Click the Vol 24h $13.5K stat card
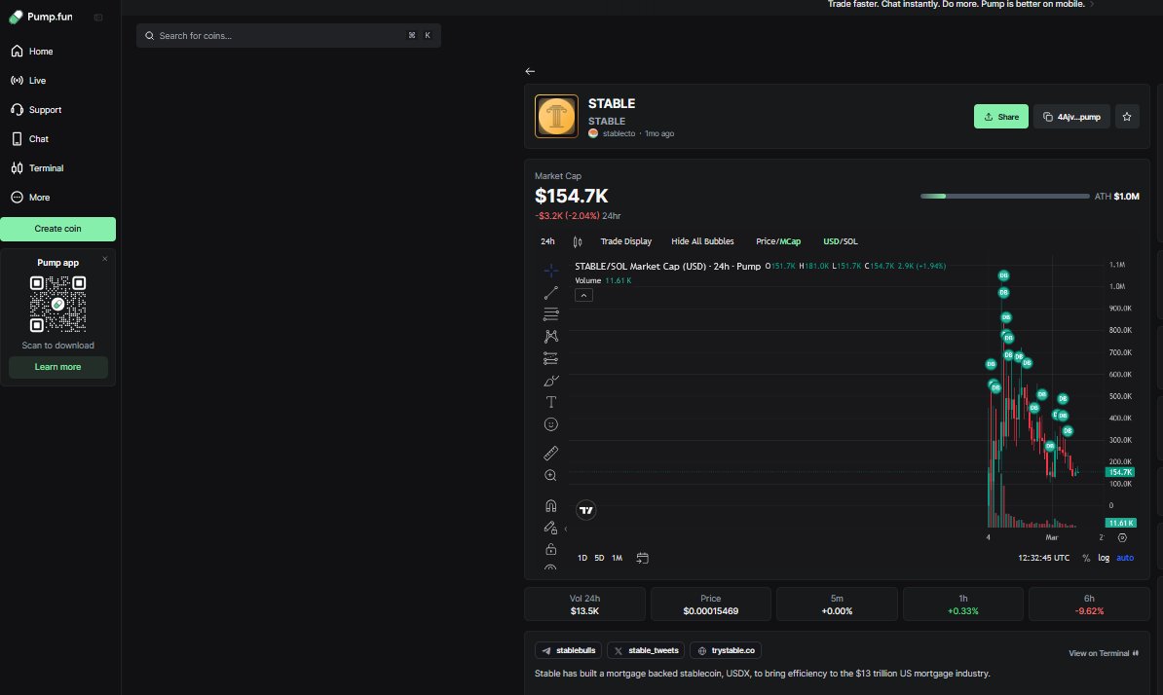 pos(584,604)
